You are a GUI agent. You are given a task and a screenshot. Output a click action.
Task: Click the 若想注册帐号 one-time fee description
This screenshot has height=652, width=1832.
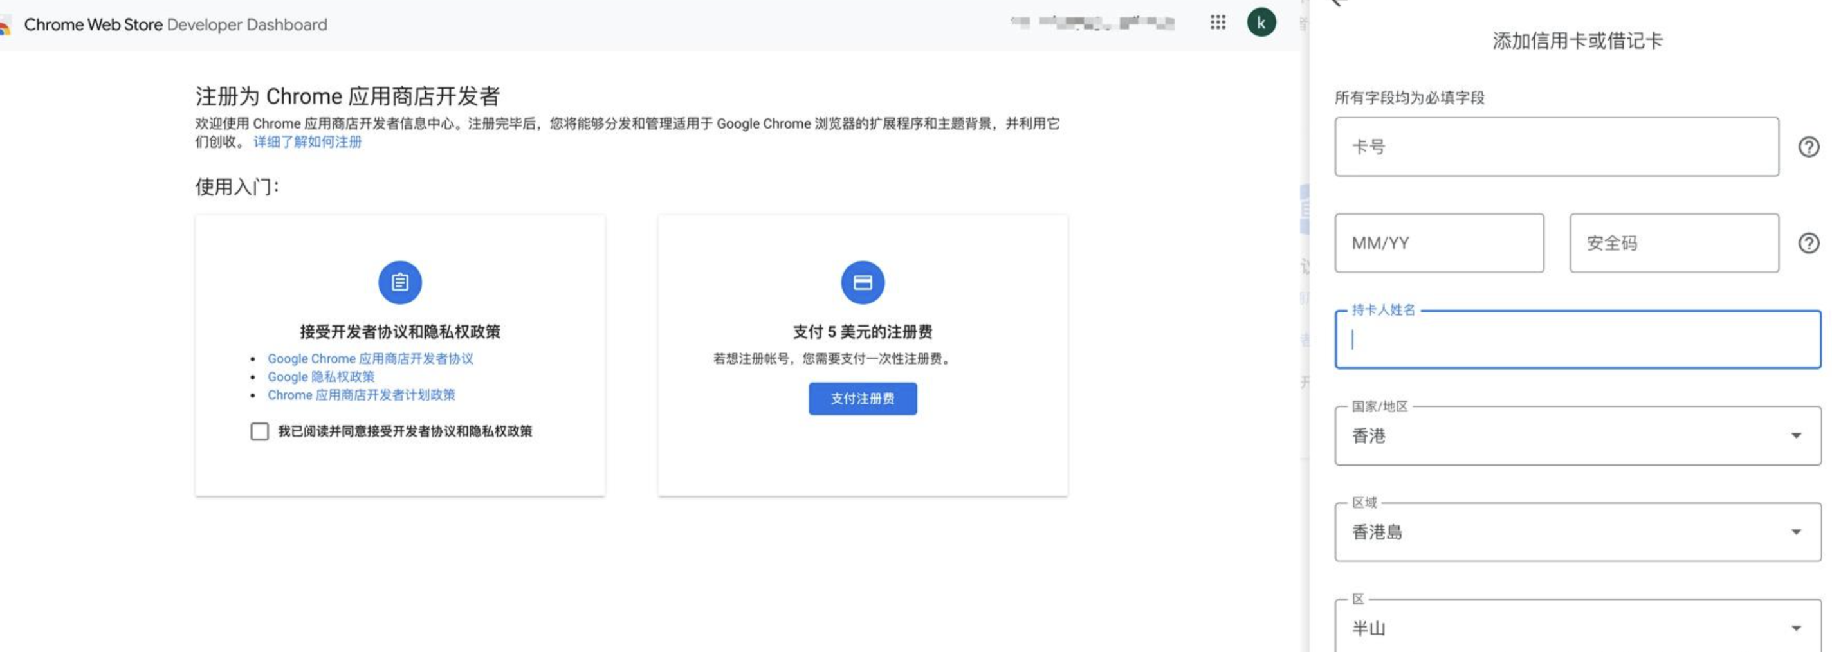[x=833, y=358]
